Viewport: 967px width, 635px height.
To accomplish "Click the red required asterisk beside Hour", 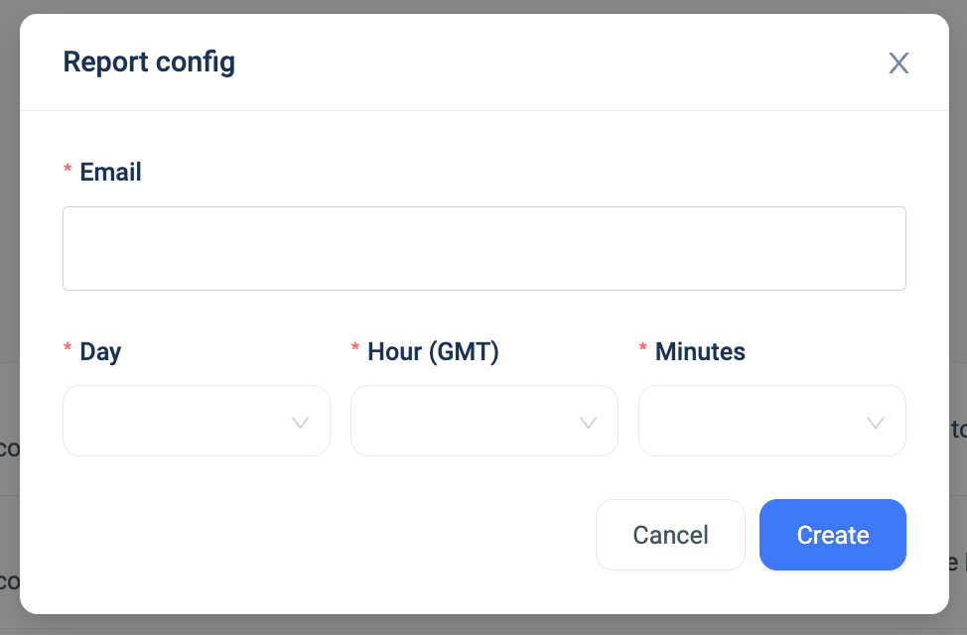I will (x=355, y=347).
